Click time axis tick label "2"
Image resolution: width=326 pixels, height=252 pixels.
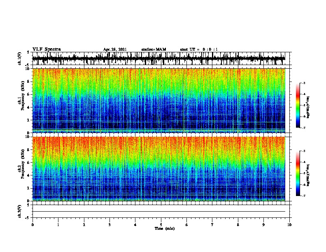[x=84, y=225]
